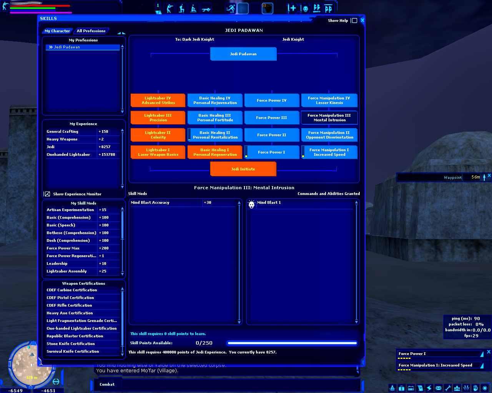Toggle the Show Experience Monitor checkbox
492x393 pixels.
coord(47,194)
